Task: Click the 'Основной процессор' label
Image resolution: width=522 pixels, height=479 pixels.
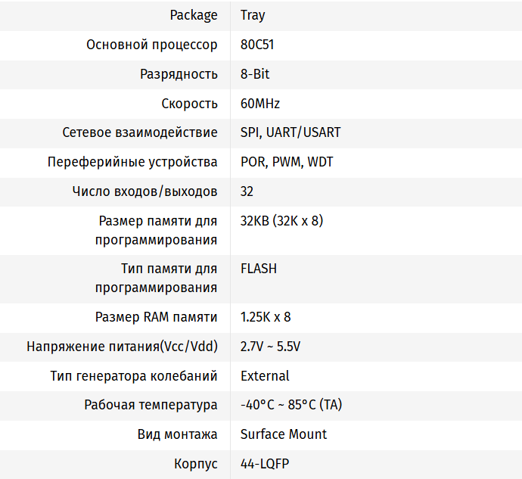Action: click(x=152, y=45)
